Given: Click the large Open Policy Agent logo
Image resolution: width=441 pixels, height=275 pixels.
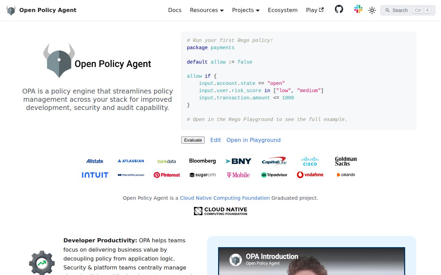Looking at the screenshot, I should (x=97, y=60).
